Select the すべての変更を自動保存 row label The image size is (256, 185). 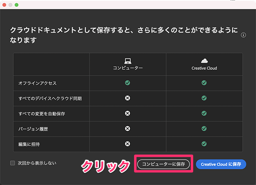(41, 114)
